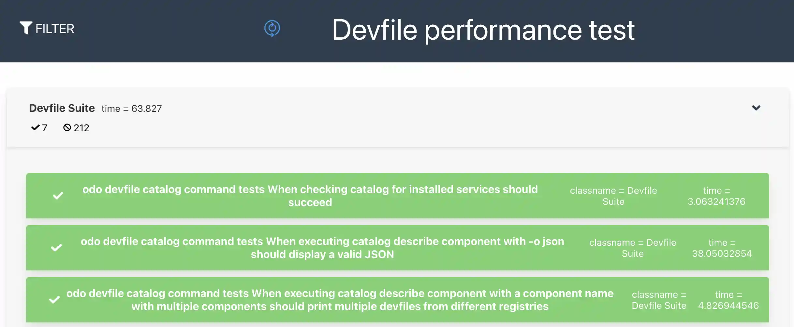The width and height of the screenshot is (794, 327).
Task: Click the Devfile performance test title
Action: pos(483,30)
